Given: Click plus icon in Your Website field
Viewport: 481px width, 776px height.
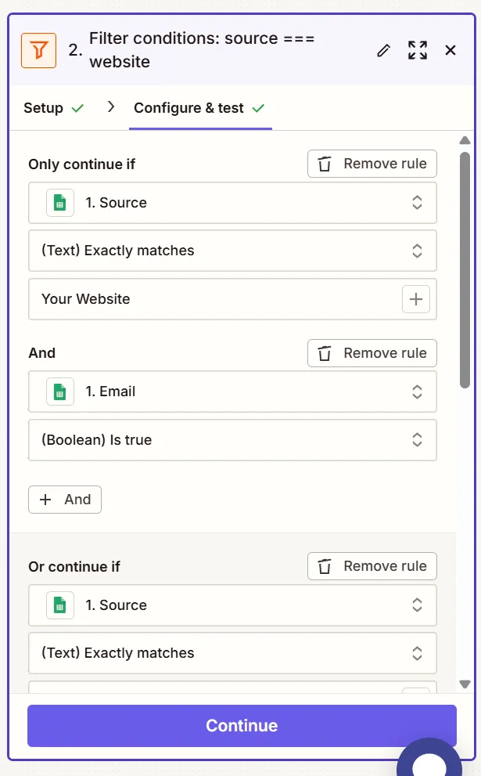Looking at the screenshot, I should [416, 299].
